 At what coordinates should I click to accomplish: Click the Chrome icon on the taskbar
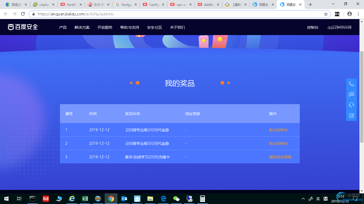111,199
